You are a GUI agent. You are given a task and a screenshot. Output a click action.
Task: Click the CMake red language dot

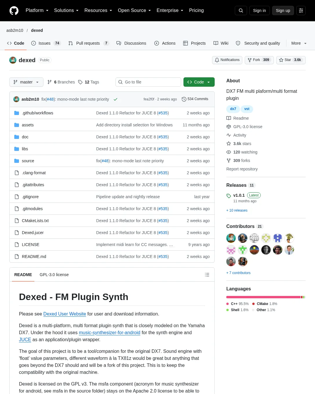pyautogui.click(x=253, y=304)
